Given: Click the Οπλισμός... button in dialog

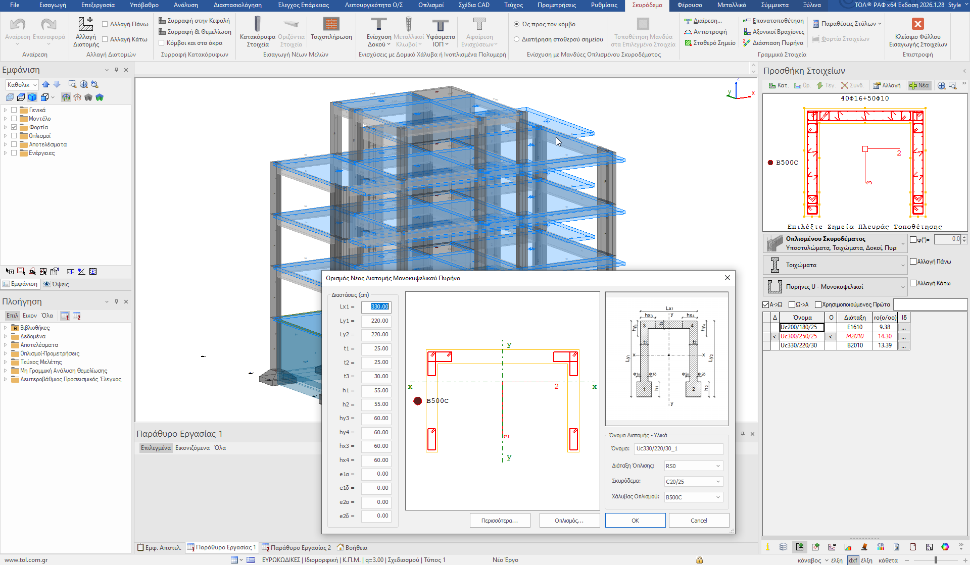Looking at the screenshot, I should pos(569,521).
